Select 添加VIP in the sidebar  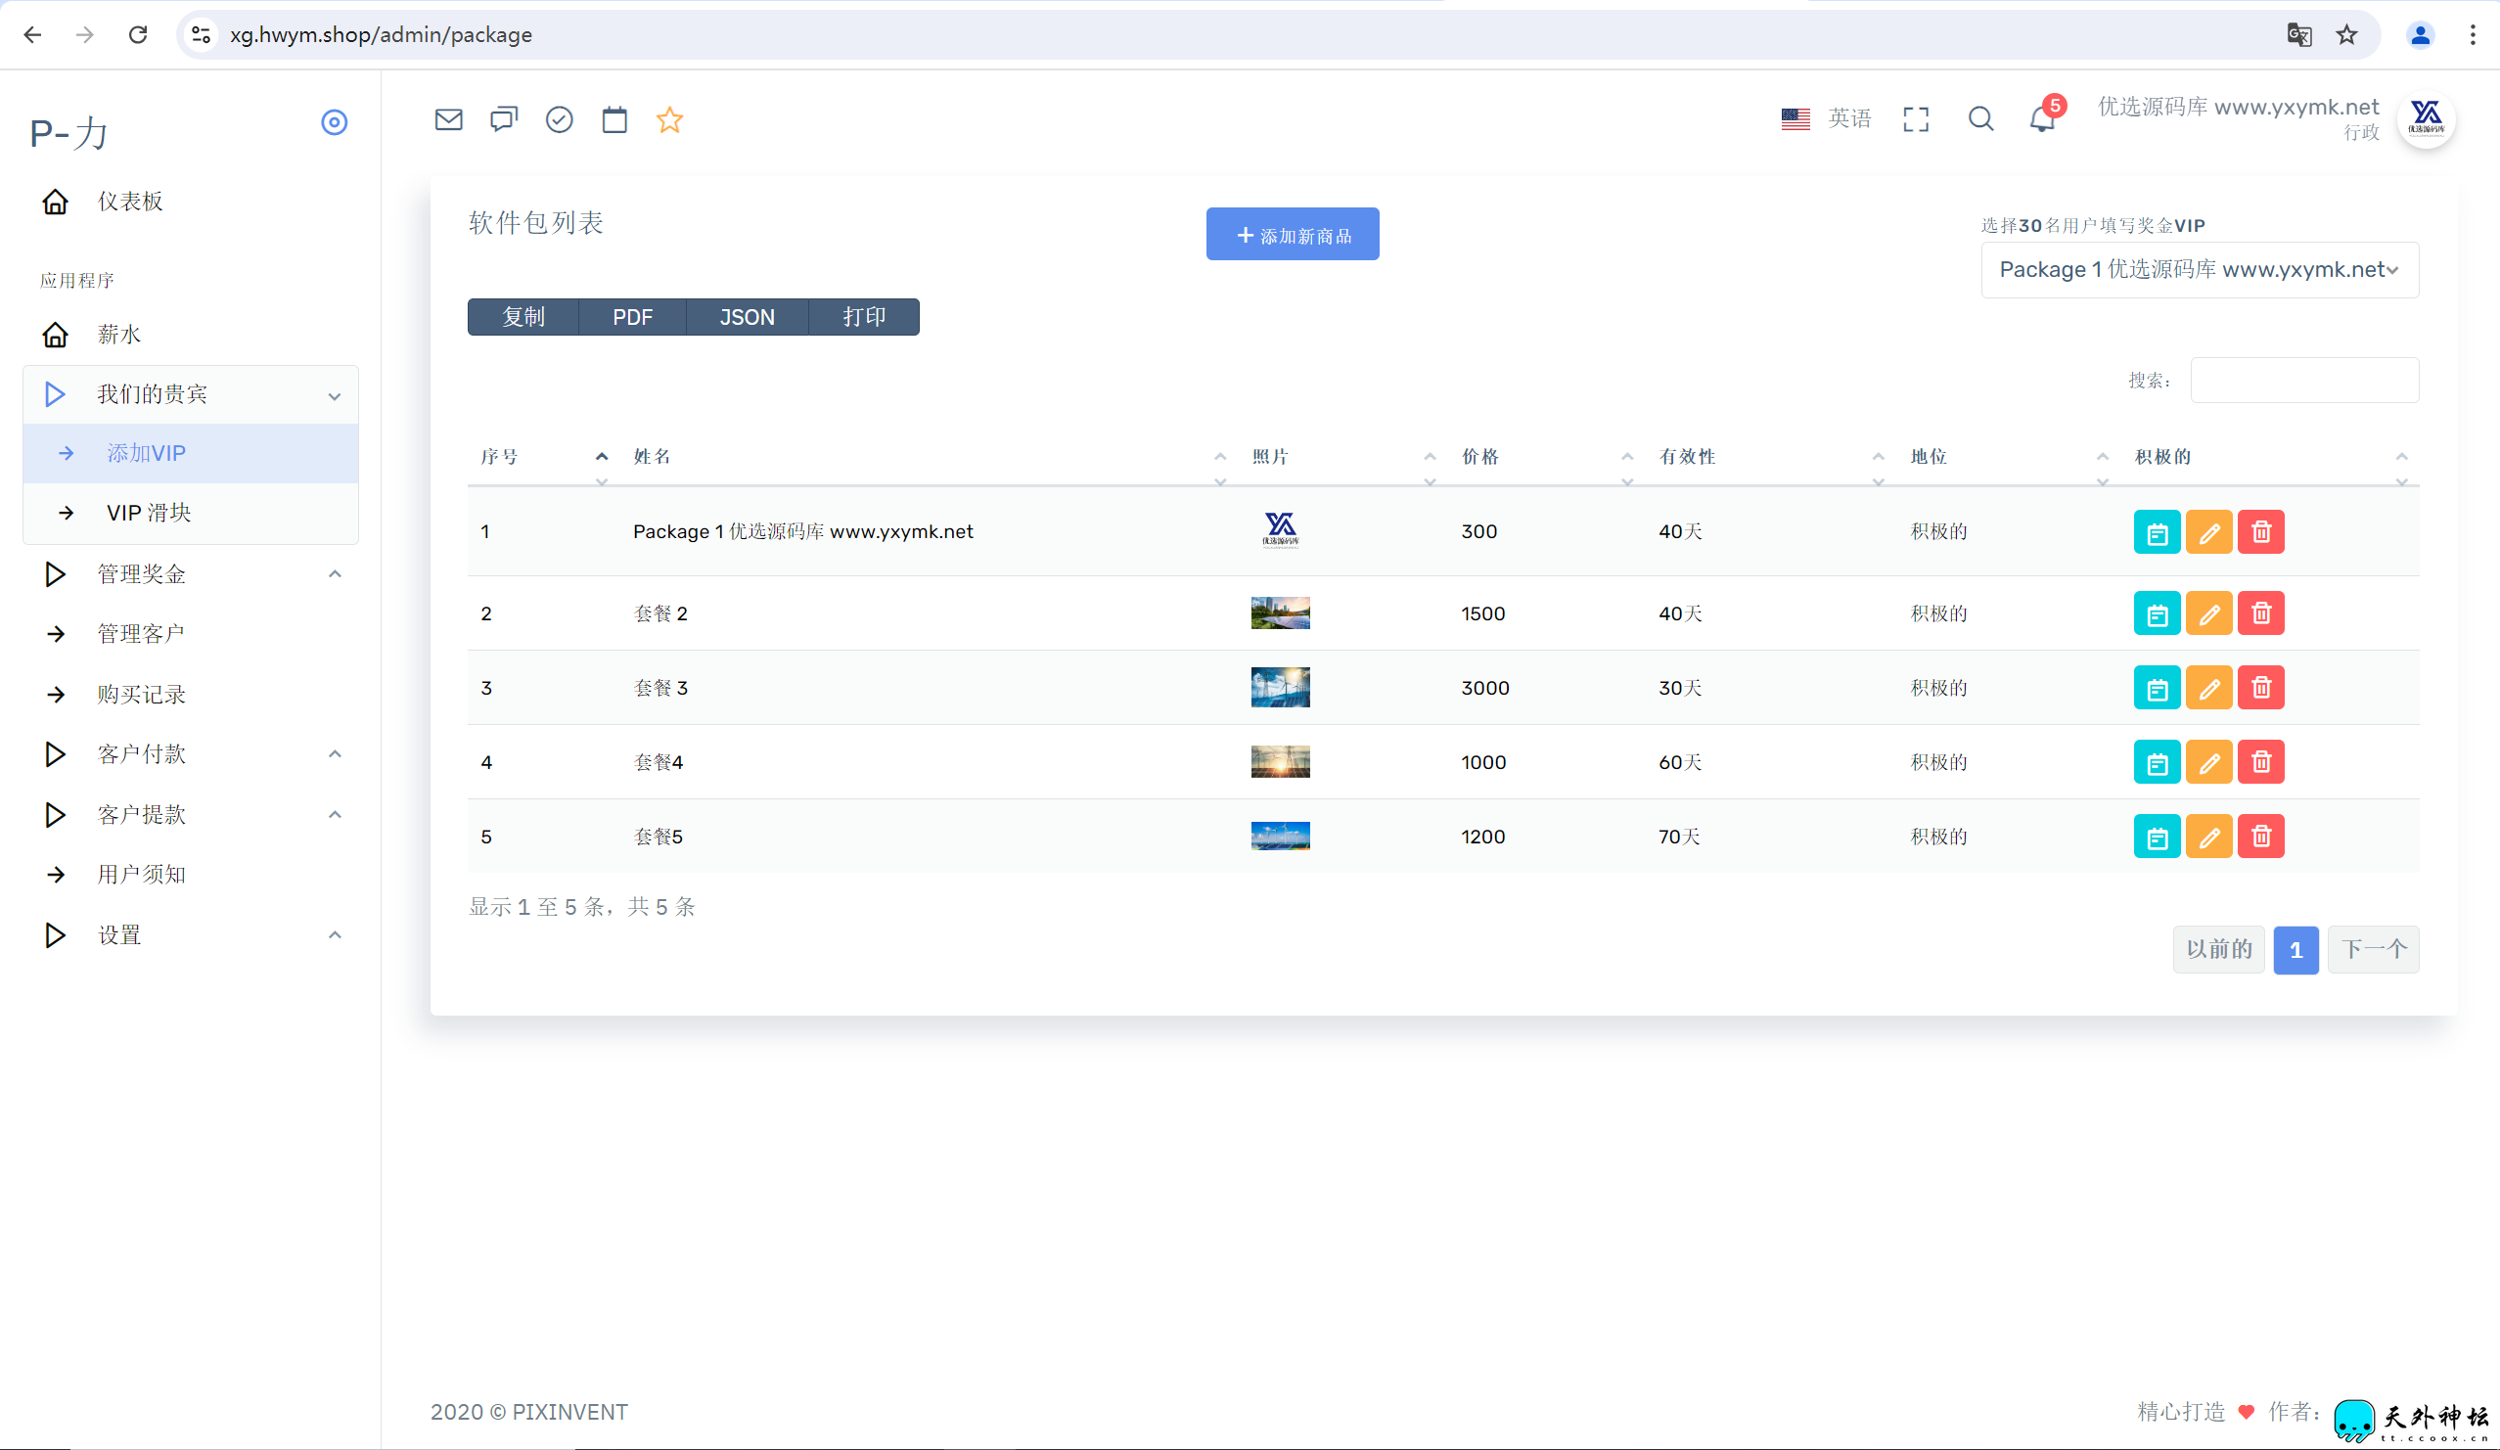pos(192,453)
